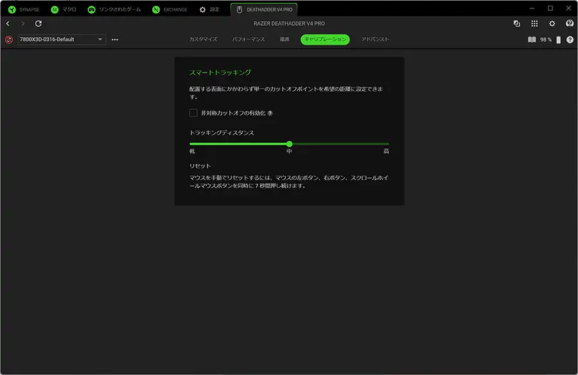578x375 pixels.
Task: Click the スマートトラッキング heading
Action: click(220, 73)
